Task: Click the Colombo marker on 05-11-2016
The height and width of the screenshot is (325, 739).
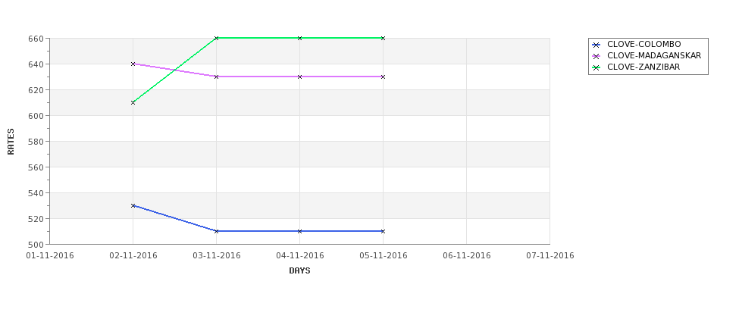Action: point(384,231)
